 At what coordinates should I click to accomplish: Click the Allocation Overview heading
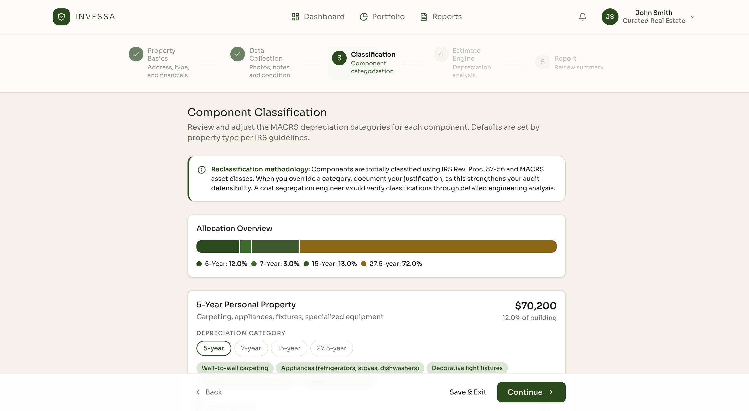pos(234,228)
